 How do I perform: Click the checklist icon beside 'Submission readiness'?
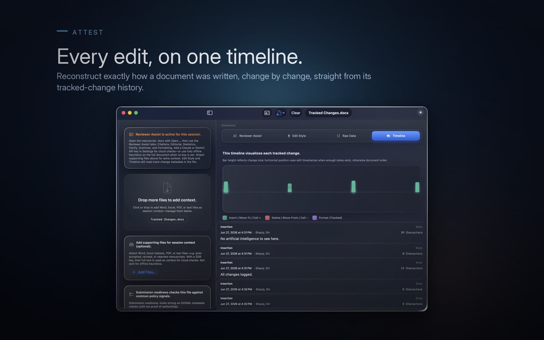(131, 294)
